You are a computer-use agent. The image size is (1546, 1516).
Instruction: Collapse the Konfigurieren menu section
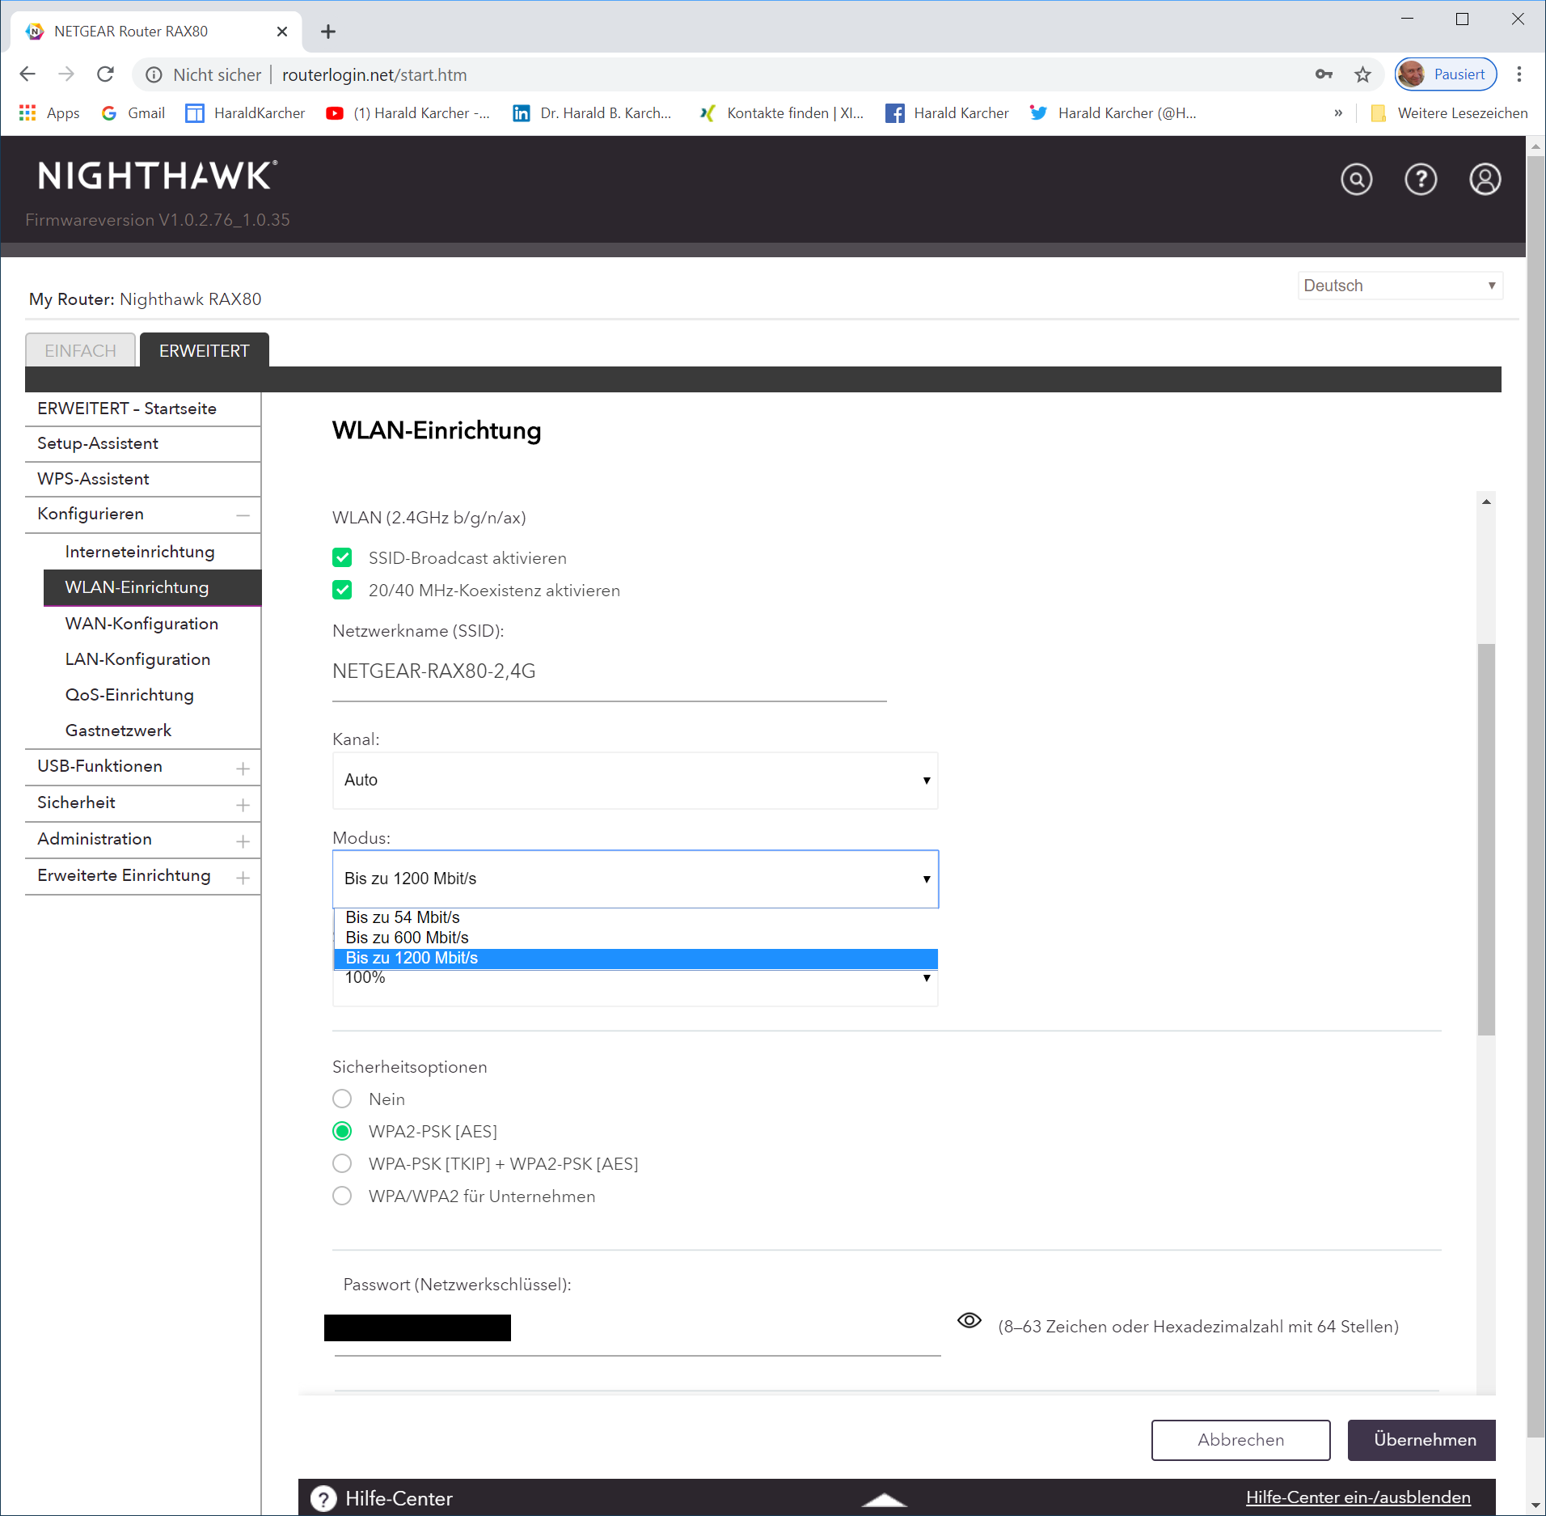point(243,515)
